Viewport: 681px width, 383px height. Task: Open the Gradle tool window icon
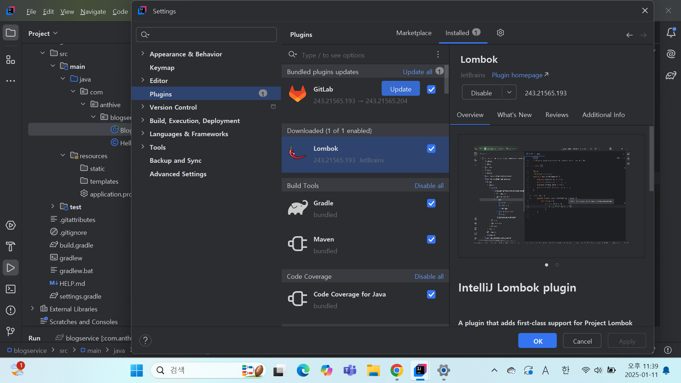pos(671,75)
